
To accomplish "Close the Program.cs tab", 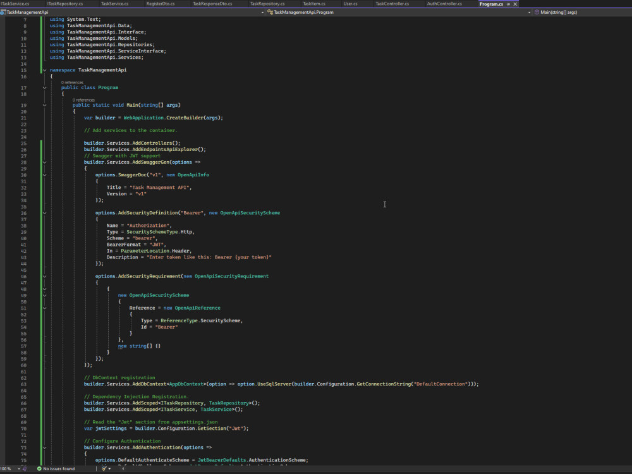I will click(515, 4).
